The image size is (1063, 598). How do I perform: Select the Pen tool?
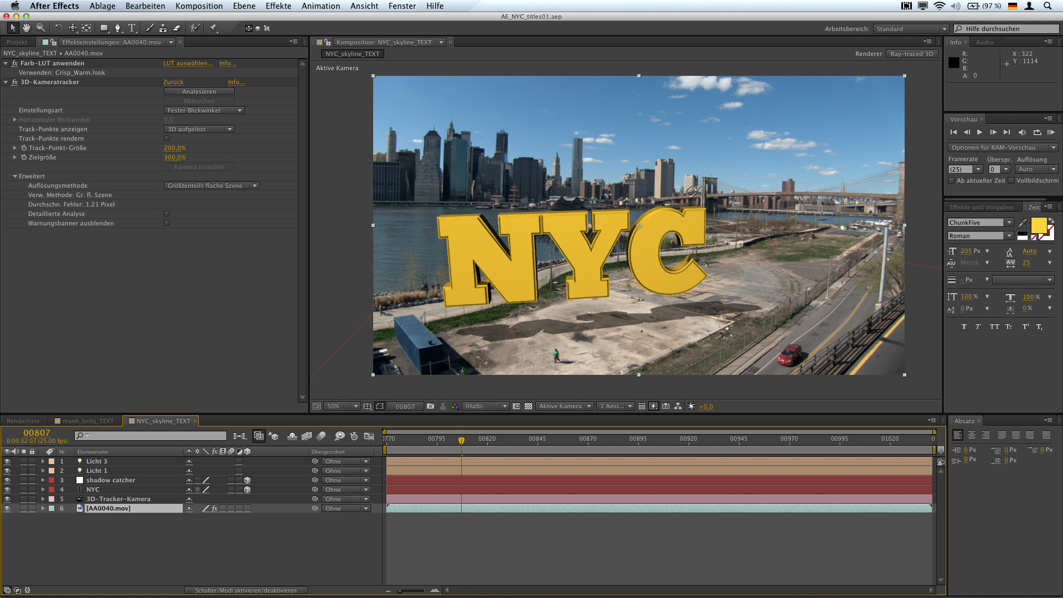tap(117, 28)
